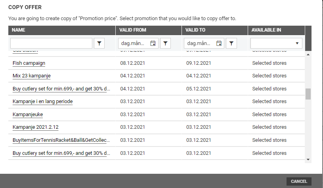Screen dimensions: 323x188
Task: Select the Fish campaign promotion
Action: pyautogui.click(x=29, y=63)
